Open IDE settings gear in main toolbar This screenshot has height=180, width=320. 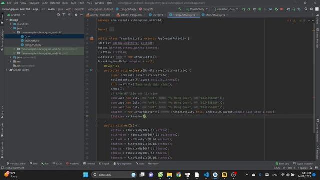click(x=311, y=9)
